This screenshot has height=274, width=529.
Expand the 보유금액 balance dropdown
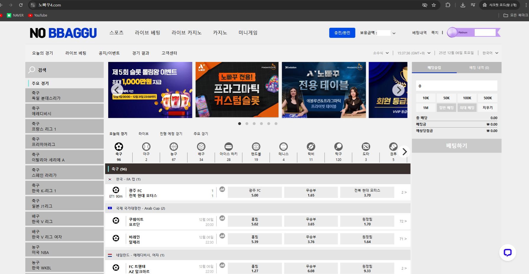coord(394,33)
